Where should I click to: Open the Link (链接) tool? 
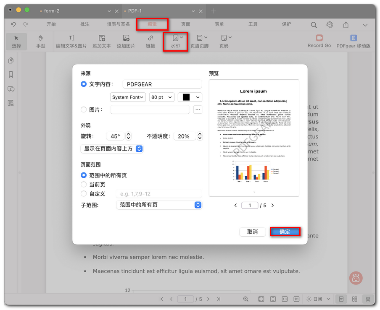coord(150,41)
